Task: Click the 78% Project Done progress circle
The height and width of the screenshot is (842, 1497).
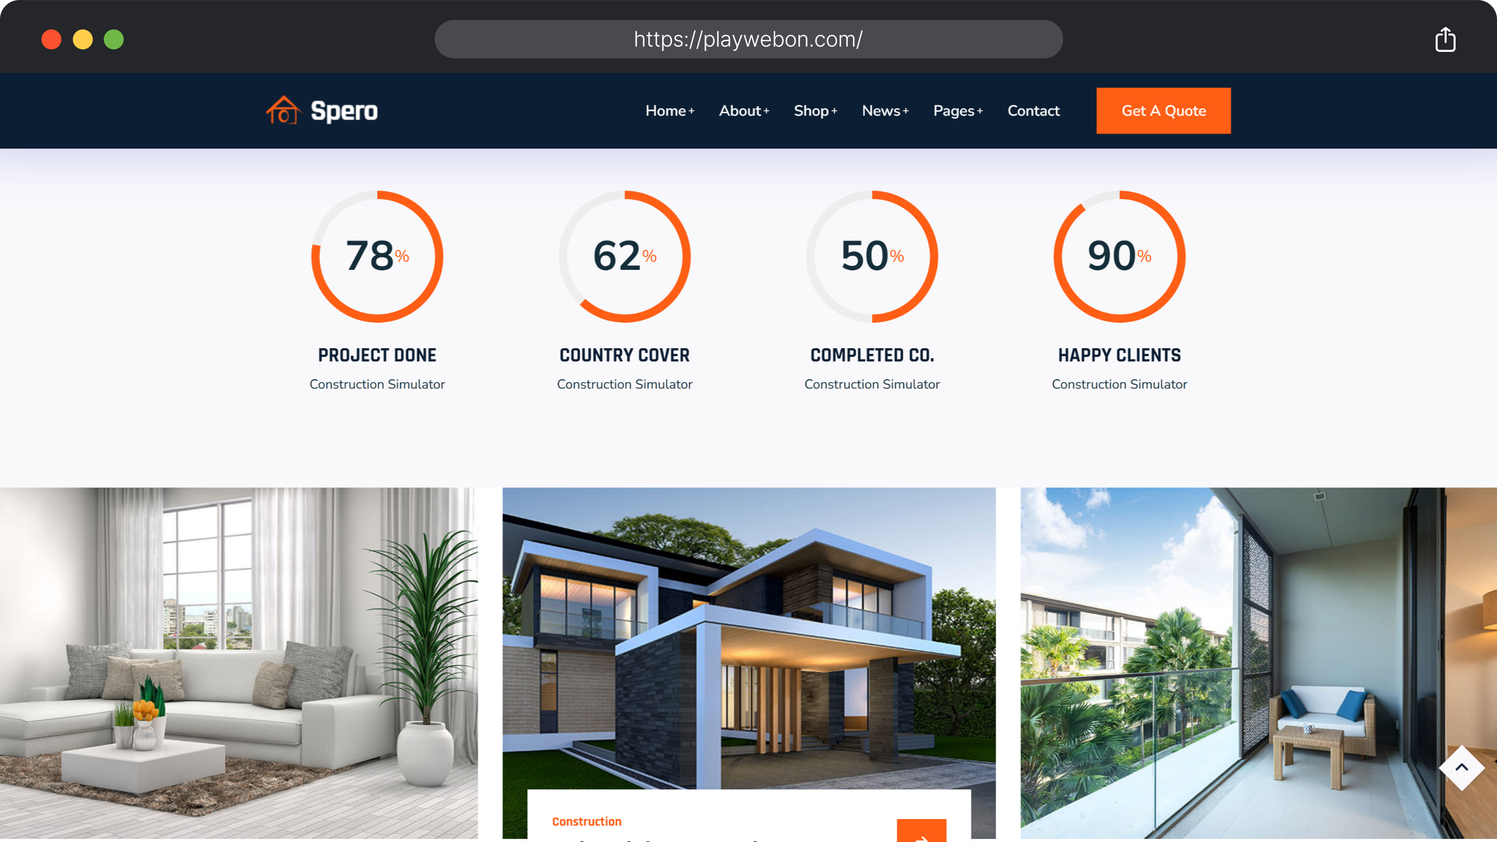Action: point(377,256)
